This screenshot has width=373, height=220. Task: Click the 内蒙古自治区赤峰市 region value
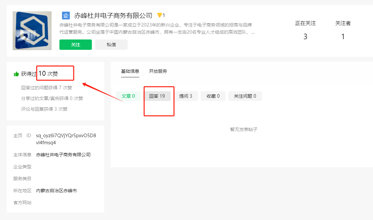tap(56, 191)
